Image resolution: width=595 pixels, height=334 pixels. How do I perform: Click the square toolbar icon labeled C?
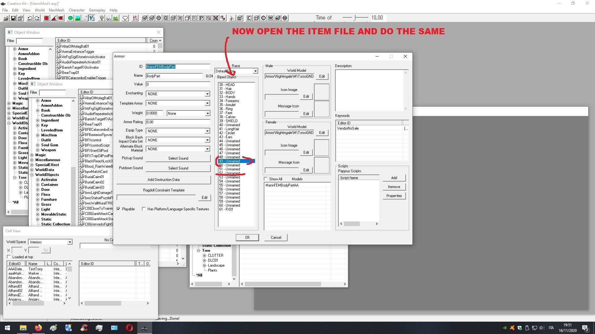click(249, 18)
